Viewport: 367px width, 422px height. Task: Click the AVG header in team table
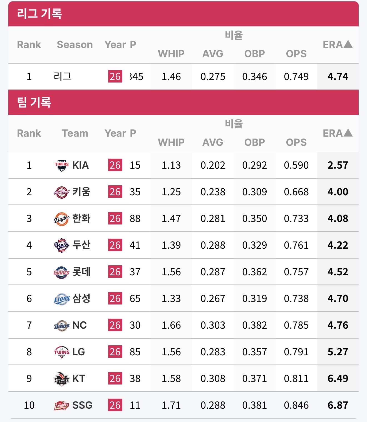point(213,142)
